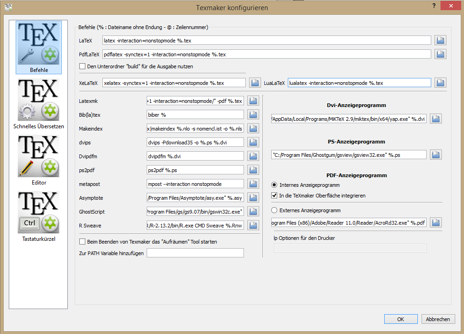Browse for the Dvipdfm executable

(253, 156)
